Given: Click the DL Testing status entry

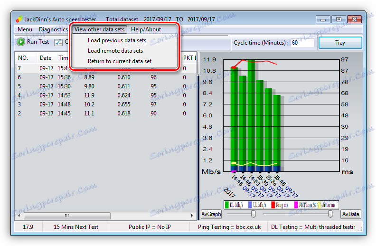Looking at the screenshot, I should [x=313, y=227].
